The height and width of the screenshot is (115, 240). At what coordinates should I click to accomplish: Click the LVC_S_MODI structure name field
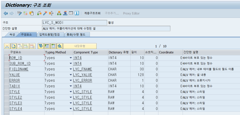[x=75, y=23]
